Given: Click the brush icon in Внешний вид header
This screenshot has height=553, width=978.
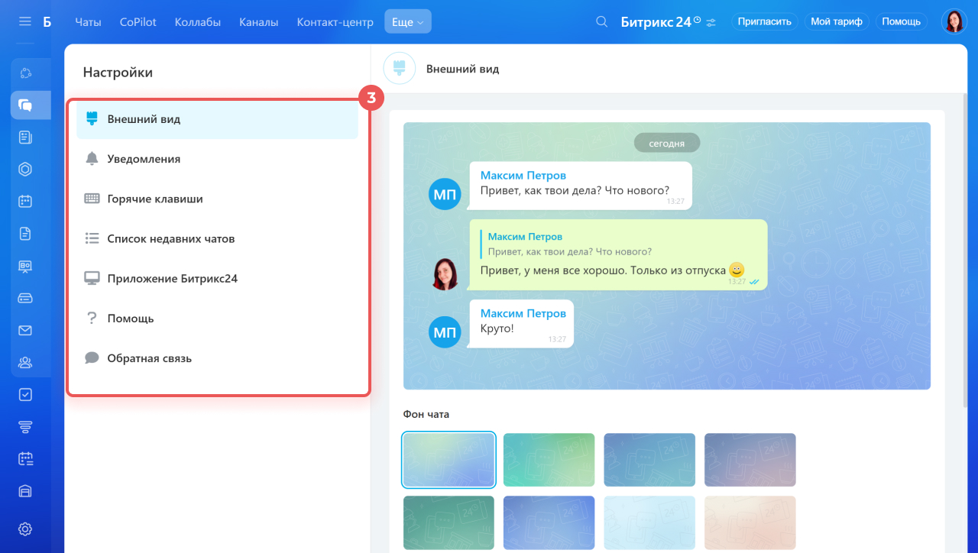Looking at the screenshot, I should 399,69.
